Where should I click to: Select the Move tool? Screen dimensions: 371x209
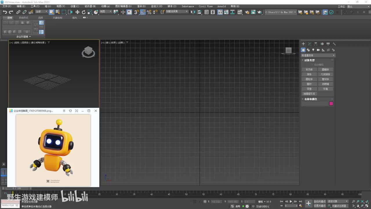point(77,12)
